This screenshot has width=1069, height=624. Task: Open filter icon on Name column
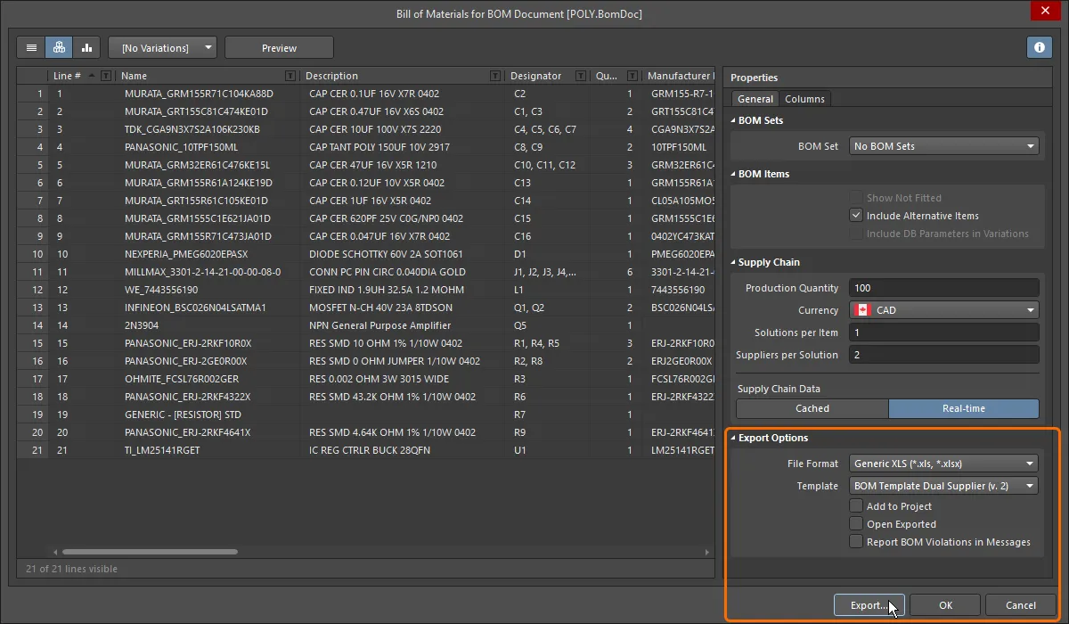[x=290, y=76]
